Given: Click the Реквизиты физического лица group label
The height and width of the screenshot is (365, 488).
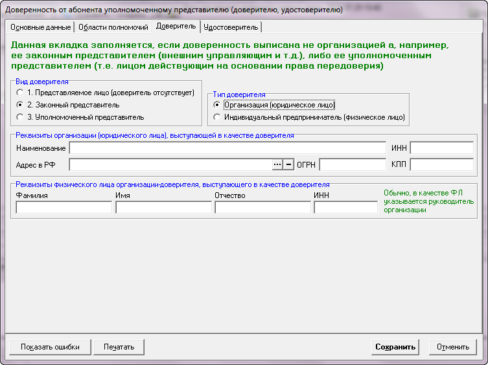Looking at the screenshot, I should (172, 184).
